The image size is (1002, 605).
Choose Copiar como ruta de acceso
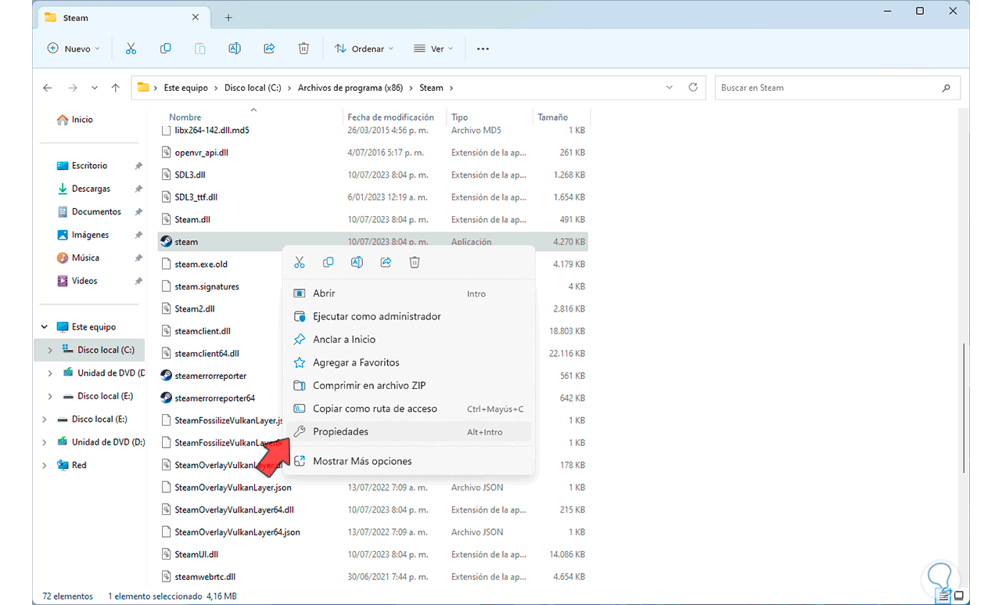tap(408, 409)
